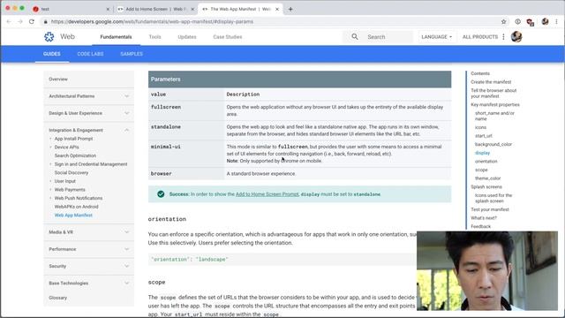
Task: Bookmark page with the star icon
Action: point(504,21)
